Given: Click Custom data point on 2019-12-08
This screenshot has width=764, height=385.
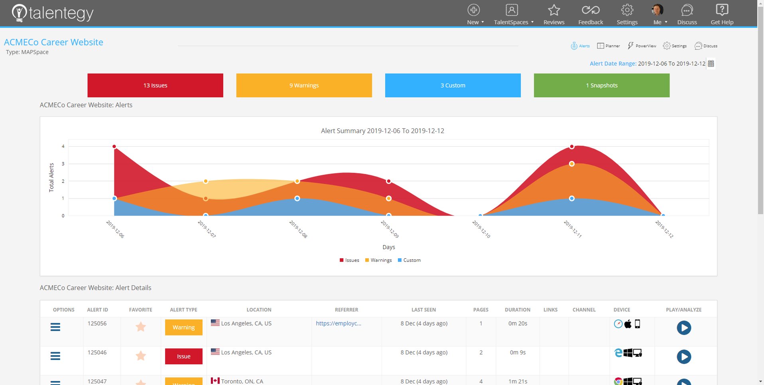Looking at the screenshot, I should pyautogui.click(x=297, y=198).
